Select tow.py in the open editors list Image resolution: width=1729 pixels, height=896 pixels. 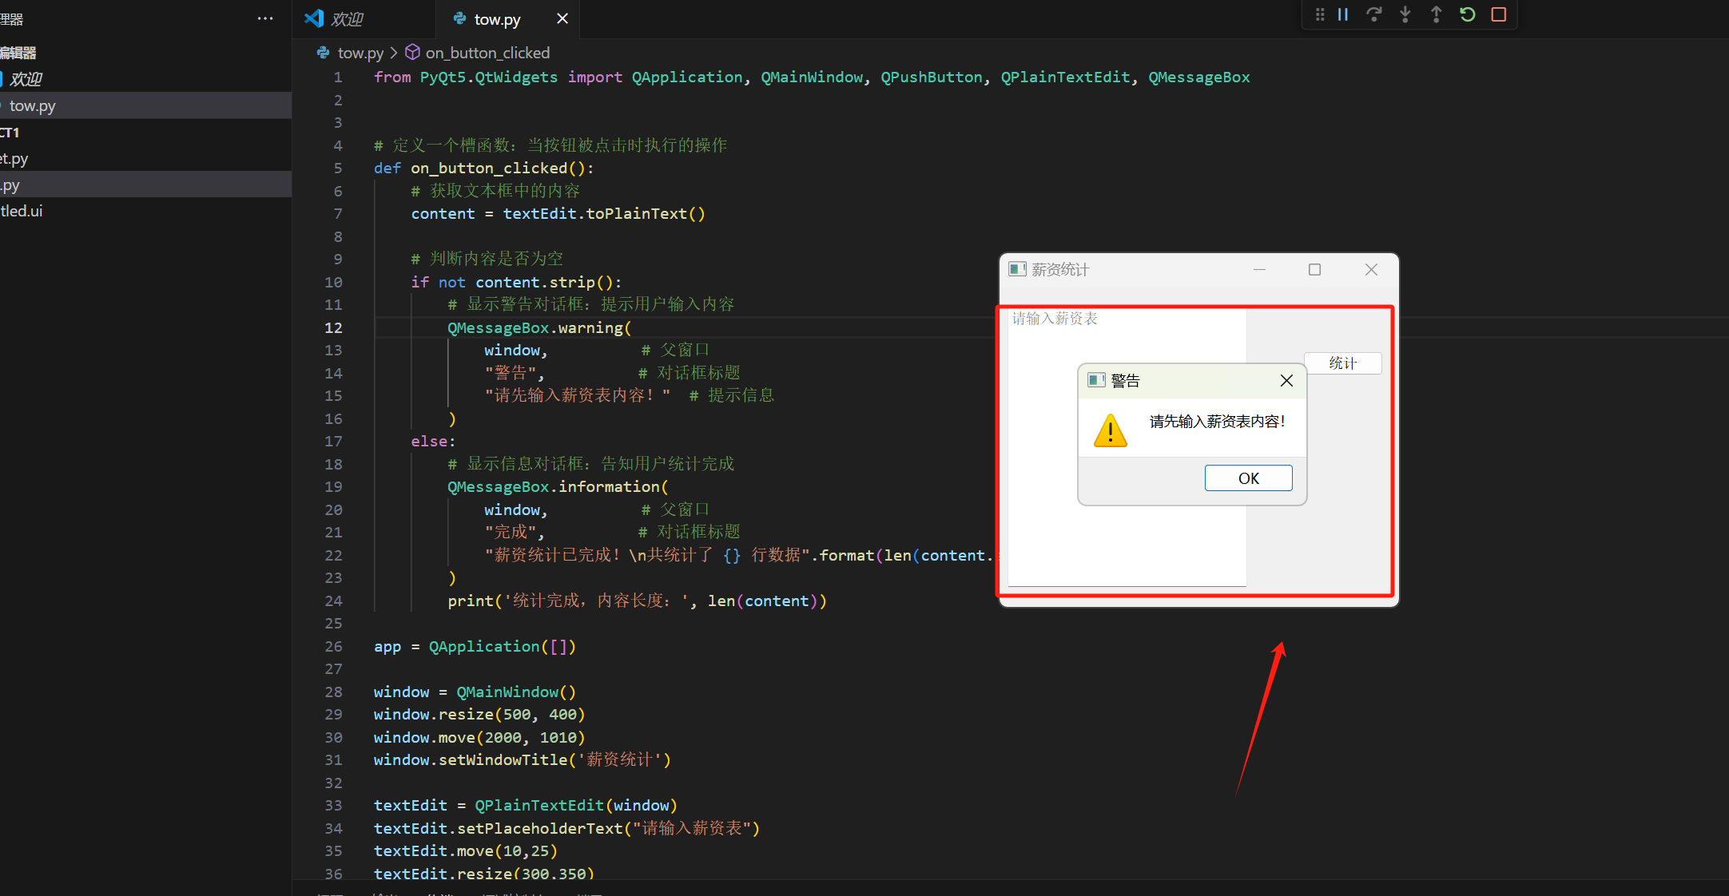click(145, 105)
